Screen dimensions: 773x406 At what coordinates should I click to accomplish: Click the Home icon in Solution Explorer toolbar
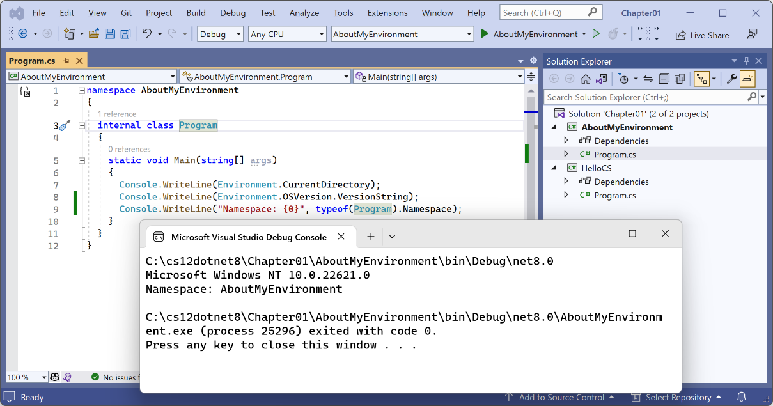[586, 79]
